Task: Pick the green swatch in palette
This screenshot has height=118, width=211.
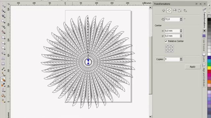Action: coord(209,64)
